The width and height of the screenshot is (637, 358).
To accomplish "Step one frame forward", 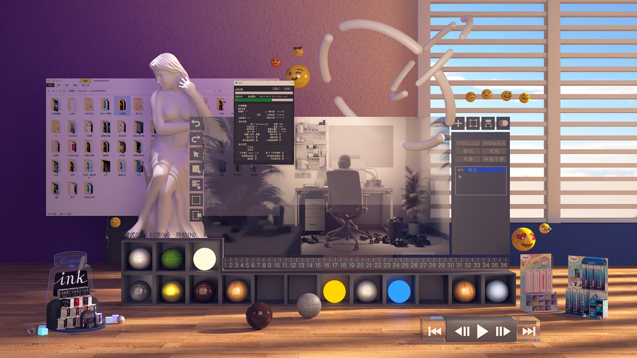I will coord(503,331).
